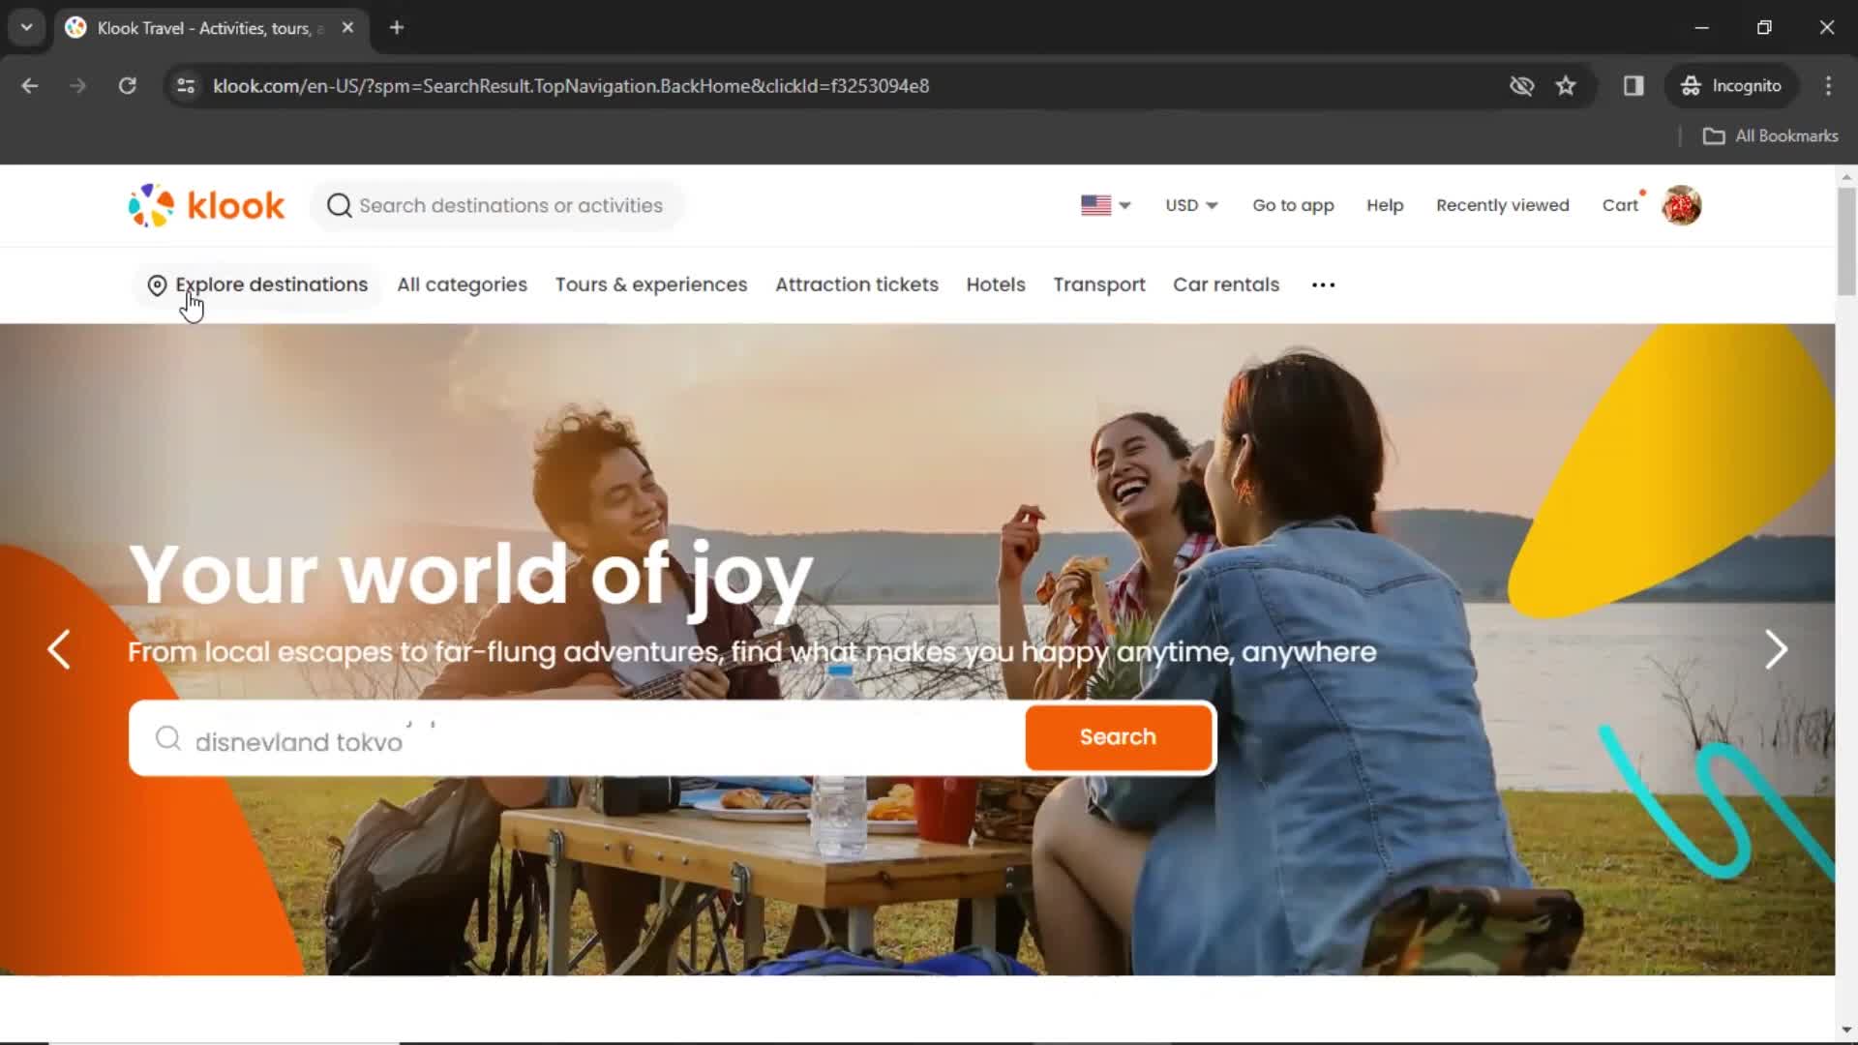This screenshot has height=1045, width=1858.
Task: Expand the more options ellipsis menu
Action: click(x=1322, y=284)
